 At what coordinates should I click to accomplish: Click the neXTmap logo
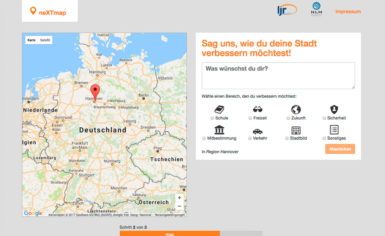tap(48, 12)
